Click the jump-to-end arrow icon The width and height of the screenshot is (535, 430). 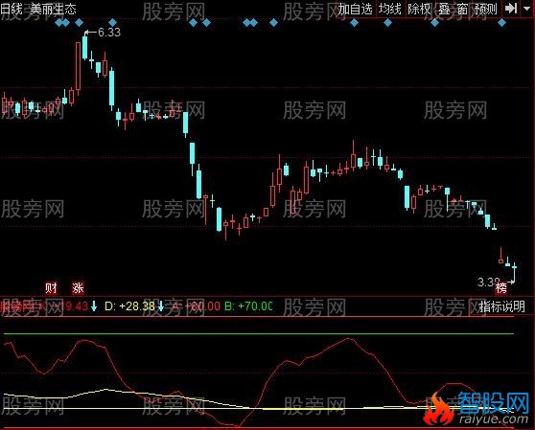511,9
